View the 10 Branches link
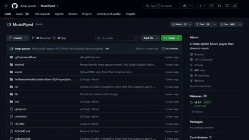249x140 pixels. 41,38
